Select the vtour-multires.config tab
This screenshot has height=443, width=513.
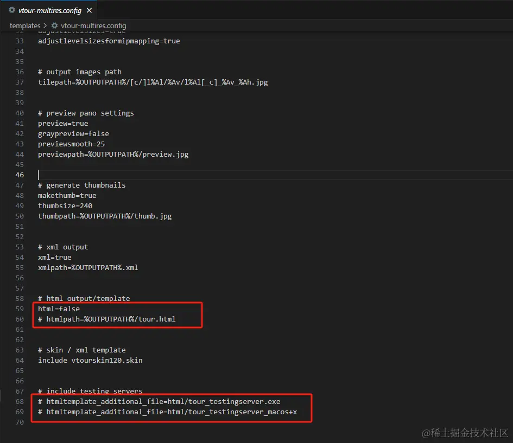click(x=50, y=10)
